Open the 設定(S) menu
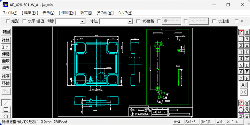The width and height of the screenshot is (250, 125). coord(86,13)
